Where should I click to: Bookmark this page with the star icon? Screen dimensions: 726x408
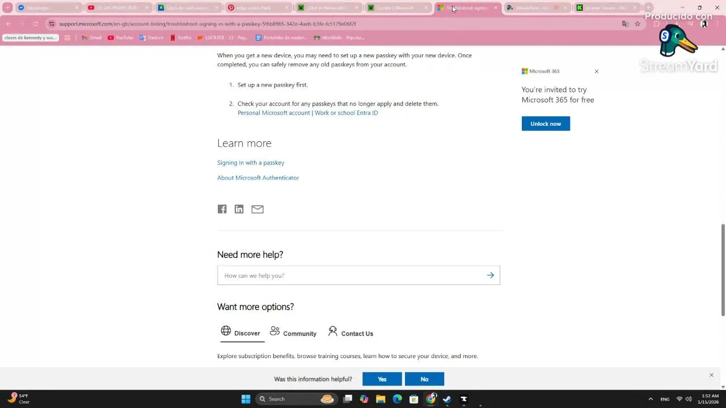[x=638, y=24]
